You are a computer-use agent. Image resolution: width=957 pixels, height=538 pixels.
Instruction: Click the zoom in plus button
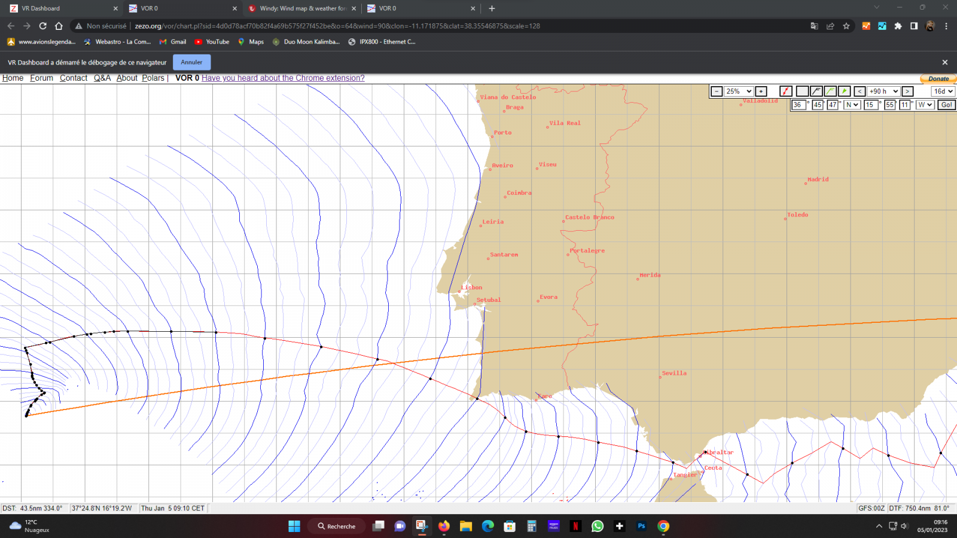[761, 91]
